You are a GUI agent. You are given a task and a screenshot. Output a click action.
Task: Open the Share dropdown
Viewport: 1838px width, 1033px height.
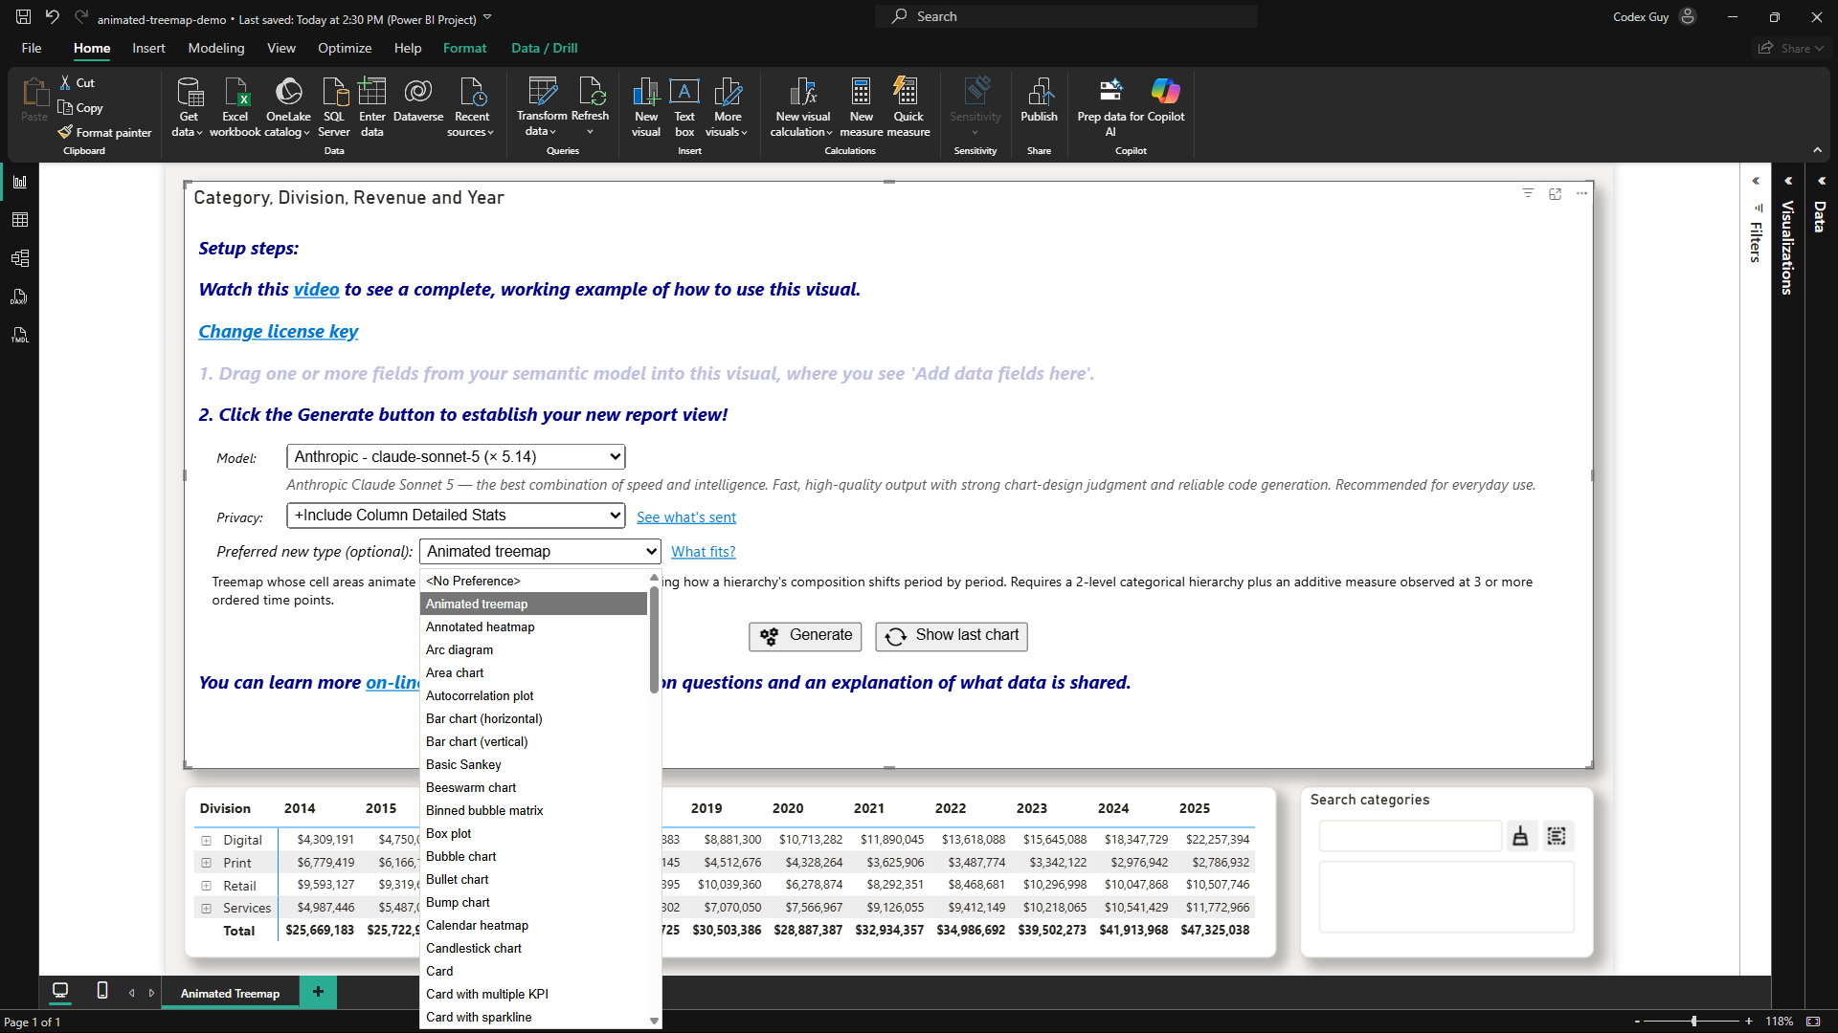click(1791, 48)
